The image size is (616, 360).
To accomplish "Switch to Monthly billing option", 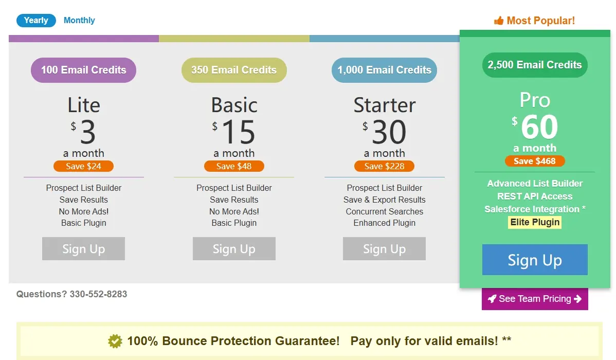I will [79, 21].
